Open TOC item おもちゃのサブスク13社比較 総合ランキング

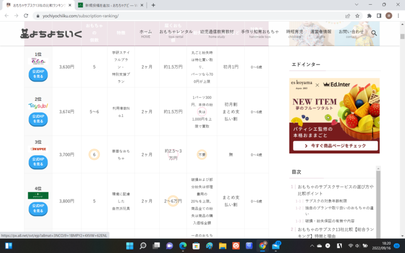pyautogui.click(x=335, y=232)
